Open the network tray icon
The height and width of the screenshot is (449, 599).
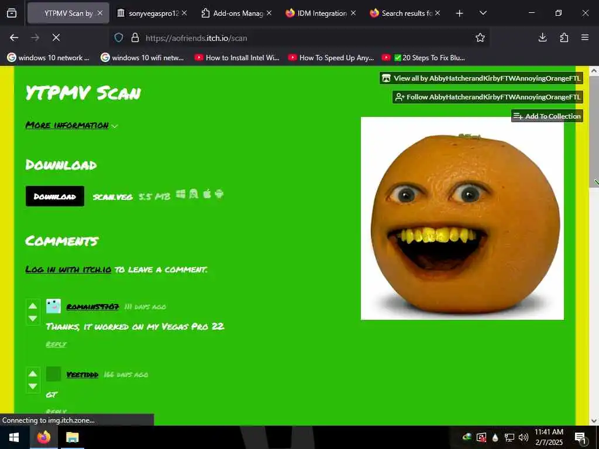[510, 437]
